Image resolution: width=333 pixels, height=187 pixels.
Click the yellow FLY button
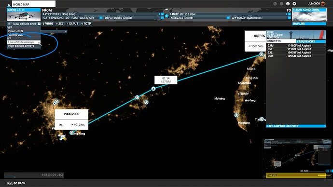pos(296,175)
